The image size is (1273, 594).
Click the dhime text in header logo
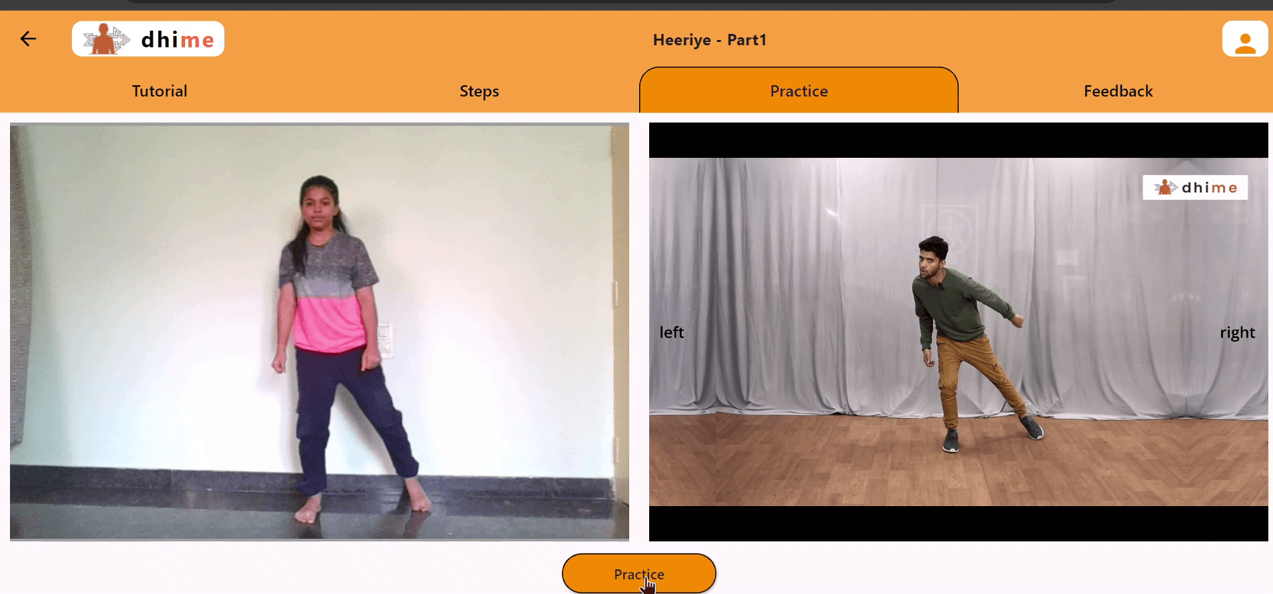[177, 40]
